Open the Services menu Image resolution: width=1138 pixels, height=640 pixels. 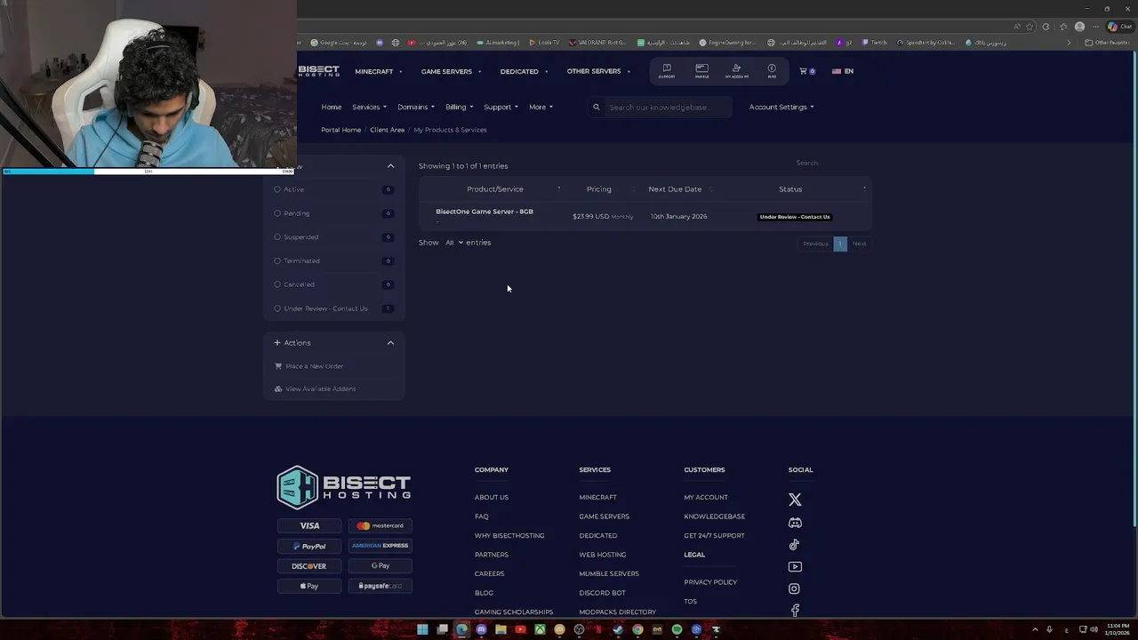pos(369,107)
